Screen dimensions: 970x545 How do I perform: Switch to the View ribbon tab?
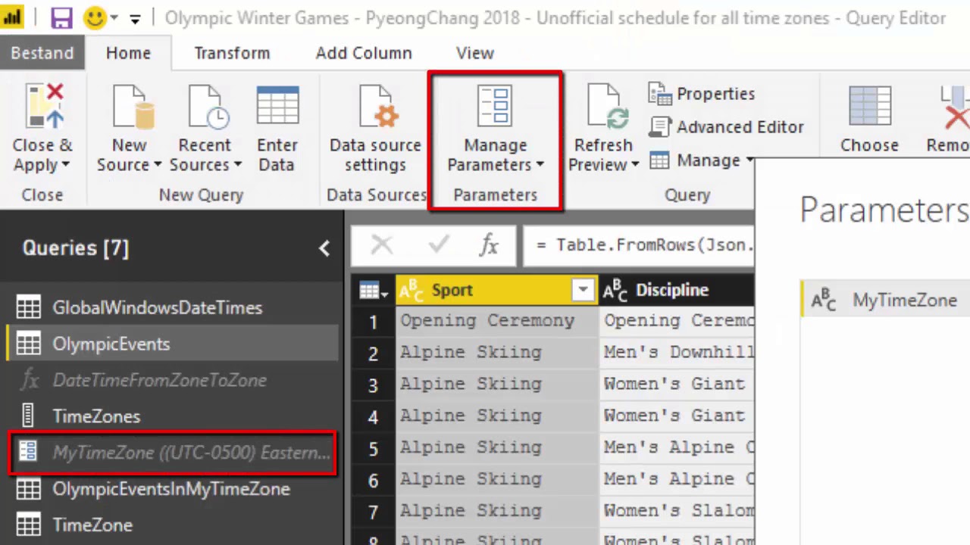(475, 53)
